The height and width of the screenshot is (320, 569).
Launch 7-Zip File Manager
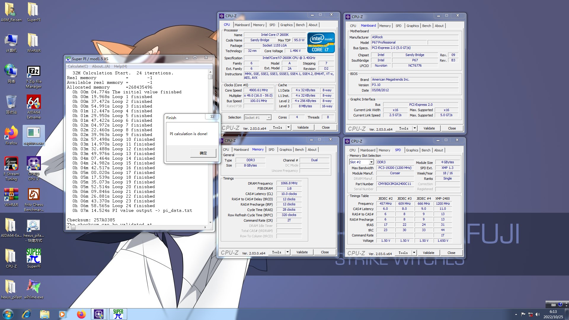coord(33,76)
